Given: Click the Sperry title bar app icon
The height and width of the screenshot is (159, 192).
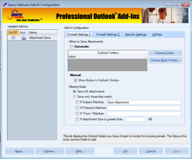Looking at the screenshot, I should pyautogui.click(x=5, y=5).
